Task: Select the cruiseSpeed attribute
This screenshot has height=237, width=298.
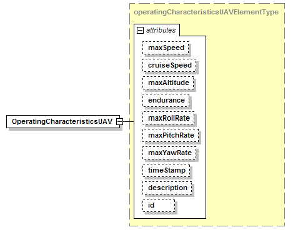Action: (169, 66)
